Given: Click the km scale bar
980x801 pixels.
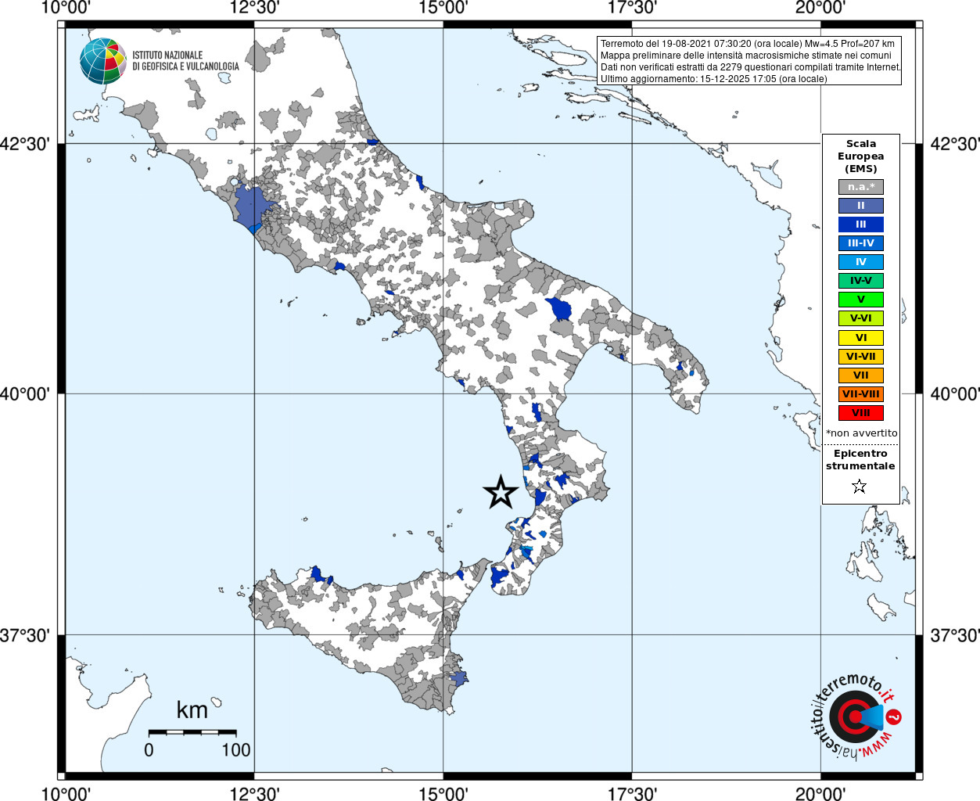Looking at the screenshot, I should (x=192, y=732).
